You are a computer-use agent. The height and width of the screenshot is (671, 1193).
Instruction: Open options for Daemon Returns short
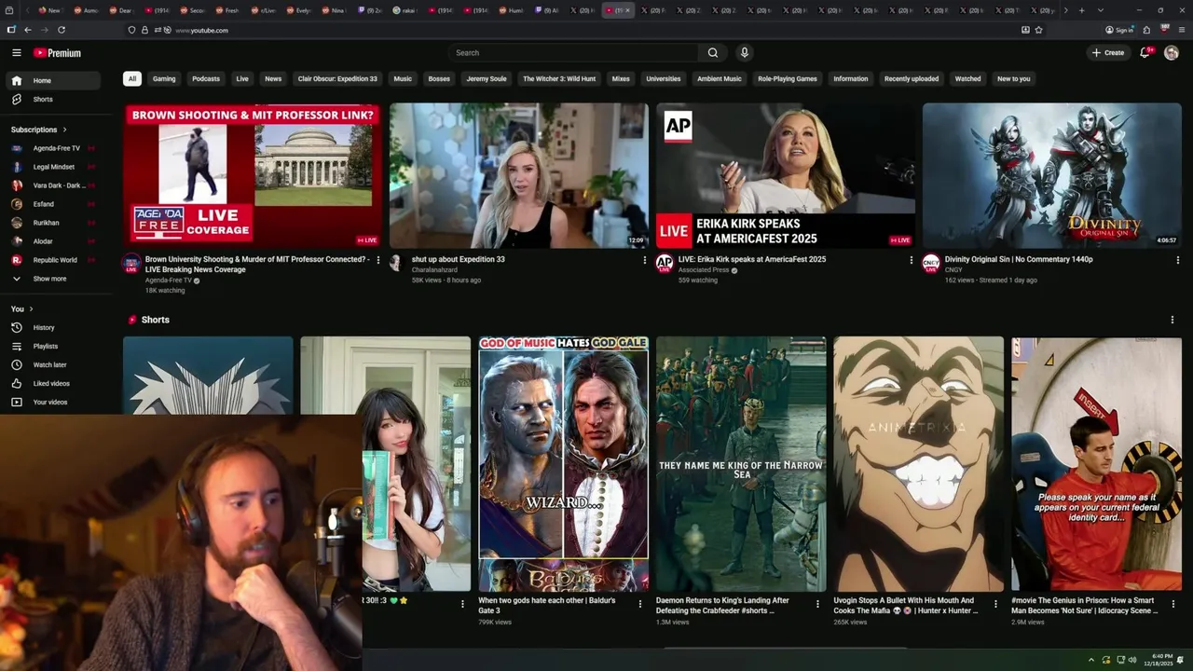pyautogui.click(x=817, y=604)
